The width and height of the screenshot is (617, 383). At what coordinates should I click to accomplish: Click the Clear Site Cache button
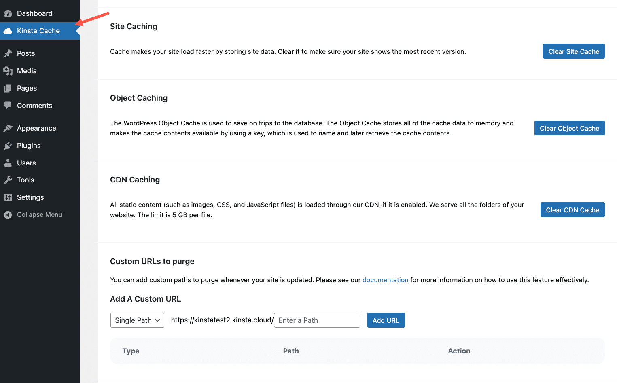click(x=574, y=51)
